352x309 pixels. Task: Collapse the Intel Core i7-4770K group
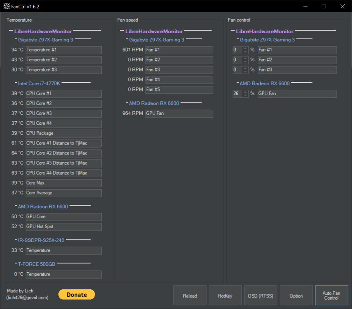pyautogui.click(x=16, y=83)
